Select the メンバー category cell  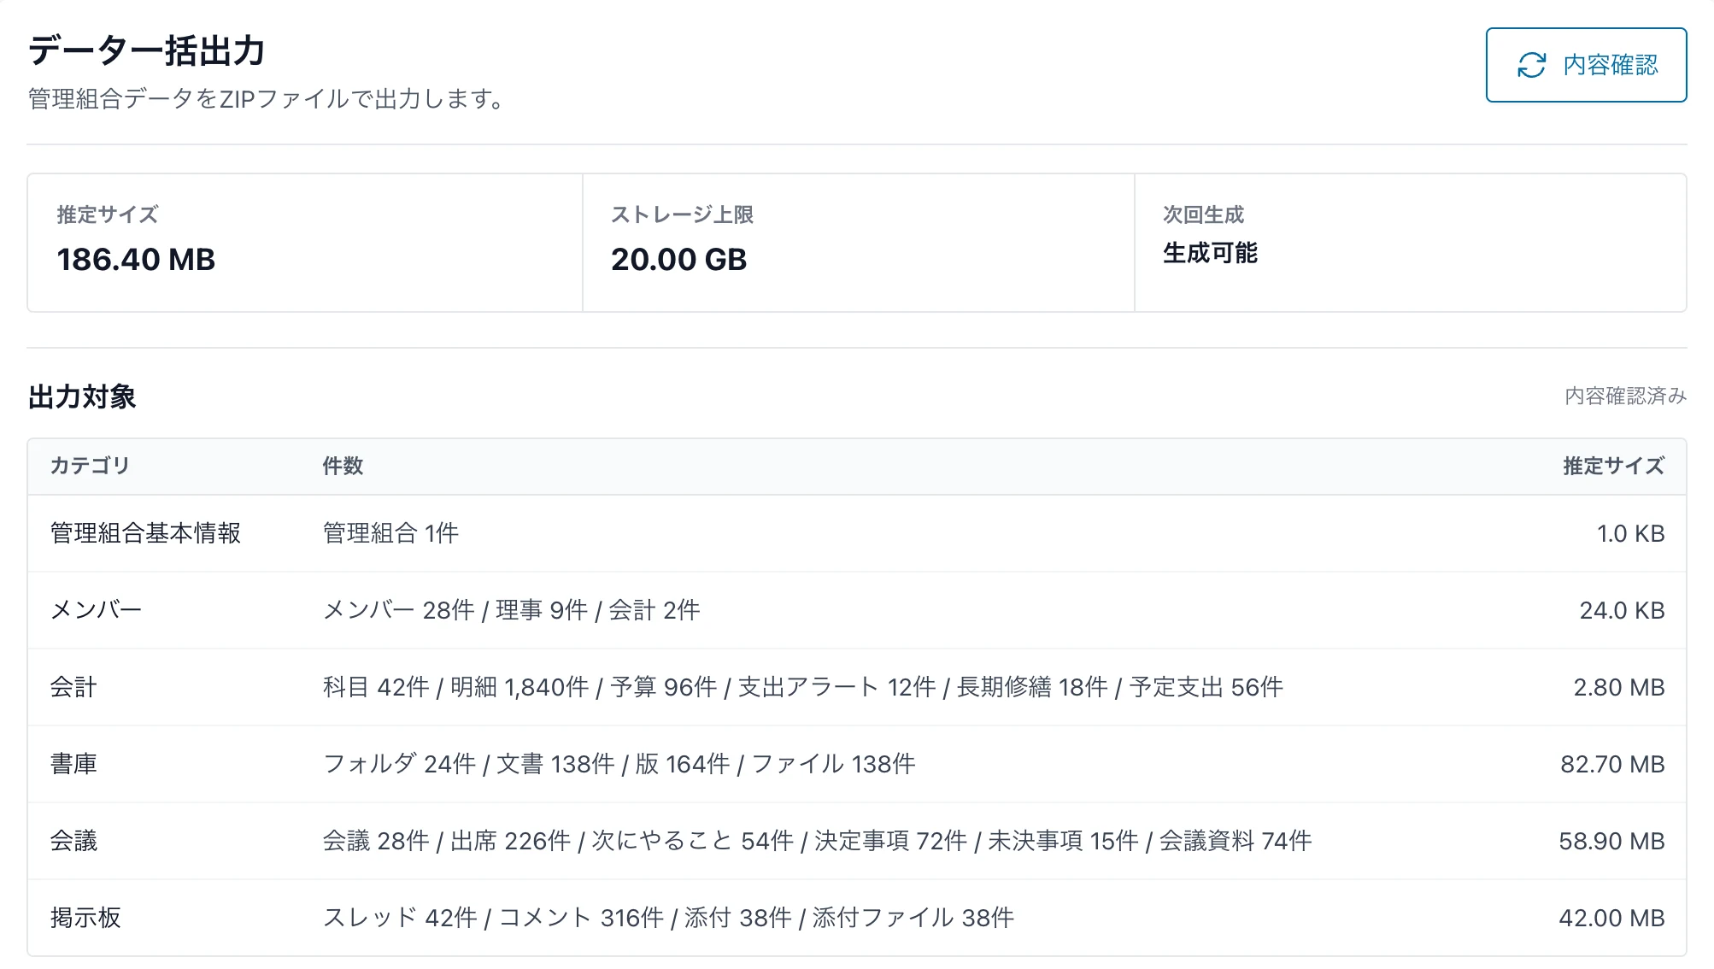(x=96, y=610)
